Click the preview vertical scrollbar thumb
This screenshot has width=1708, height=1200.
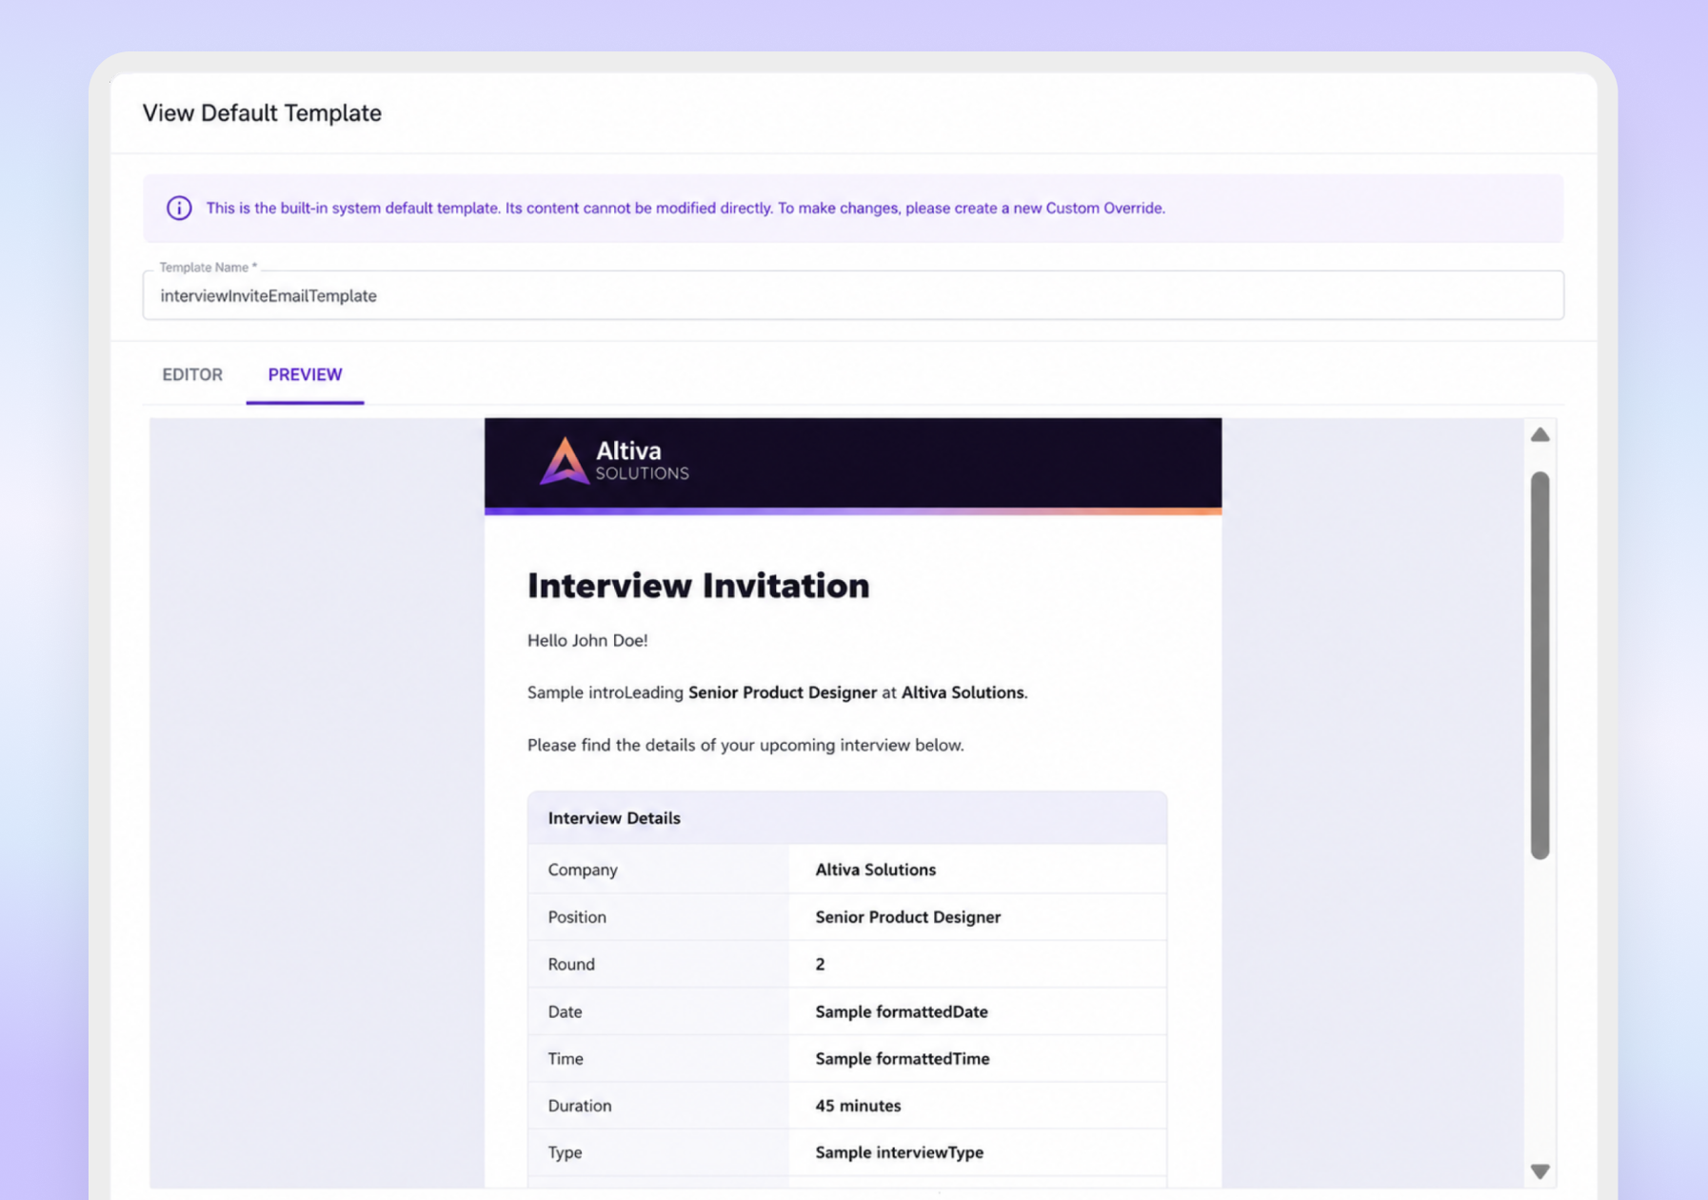pos(1539,665)
